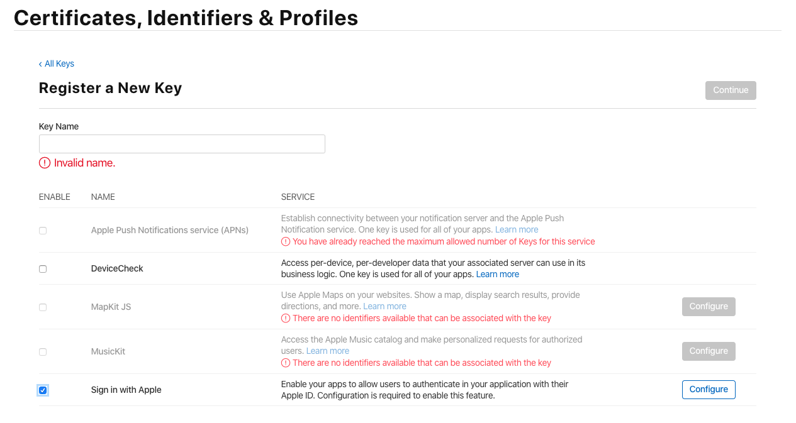Open Learn more for MusicKit
This screenshot has height=423, width=796.
328,351
